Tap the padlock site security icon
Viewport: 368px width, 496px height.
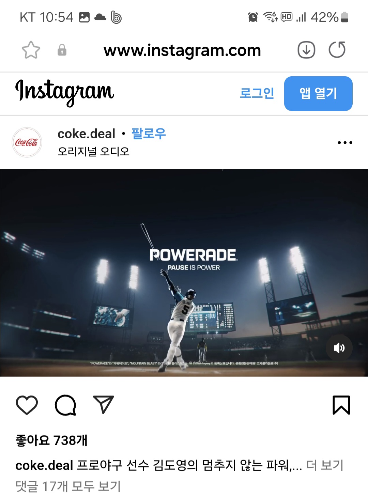coord(62,50)
